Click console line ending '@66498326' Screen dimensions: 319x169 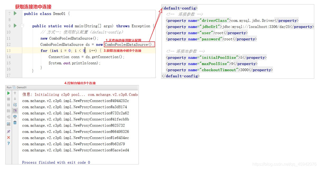pos(76,132)
